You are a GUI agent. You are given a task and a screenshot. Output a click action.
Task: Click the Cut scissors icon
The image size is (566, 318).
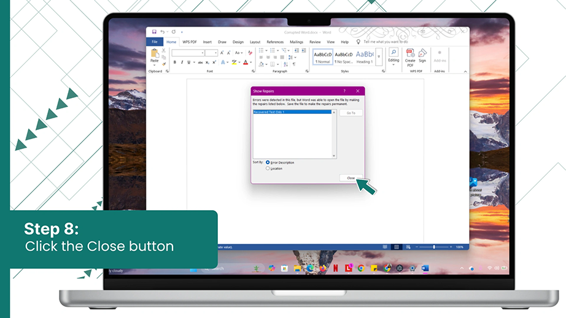pyautogui.click(x=163, y=51)
